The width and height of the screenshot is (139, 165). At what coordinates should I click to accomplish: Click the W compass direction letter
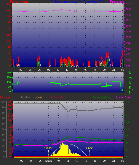coord(130,78)
